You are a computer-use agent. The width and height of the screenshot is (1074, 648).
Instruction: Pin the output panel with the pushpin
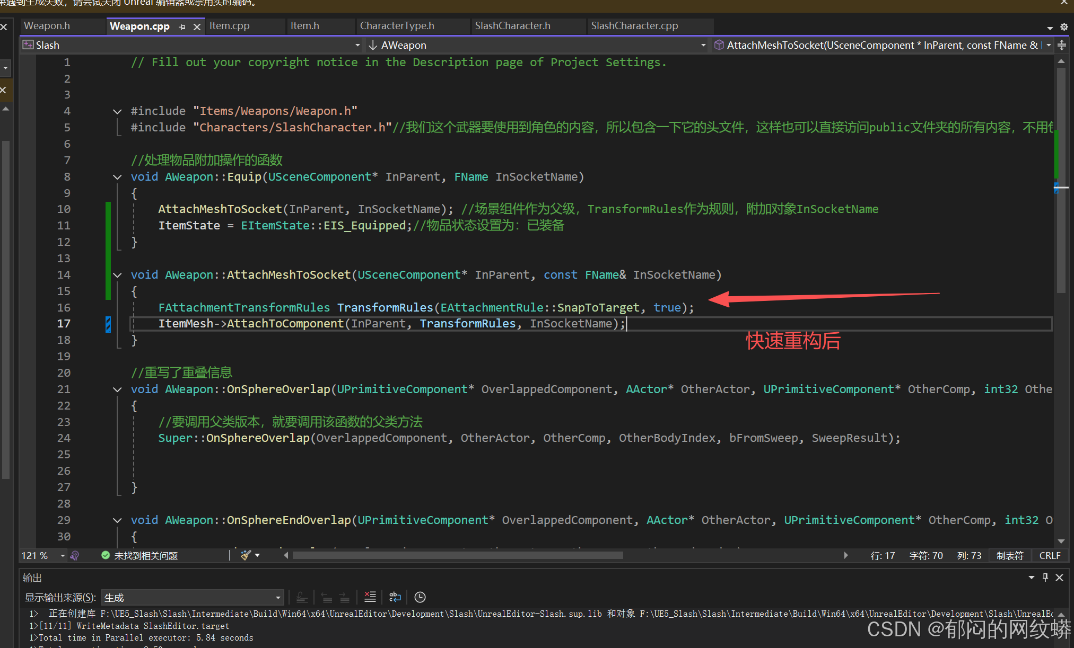(1045, 578)
